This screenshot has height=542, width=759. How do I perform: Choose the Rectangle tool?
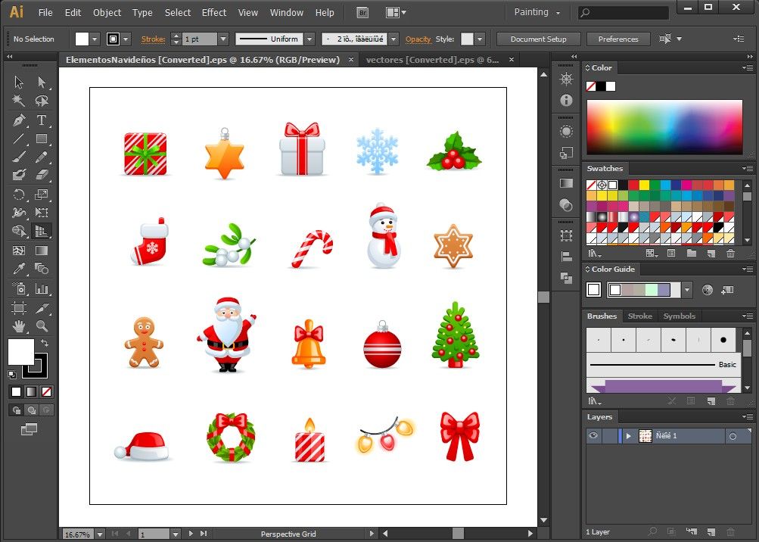pos(42,139)
